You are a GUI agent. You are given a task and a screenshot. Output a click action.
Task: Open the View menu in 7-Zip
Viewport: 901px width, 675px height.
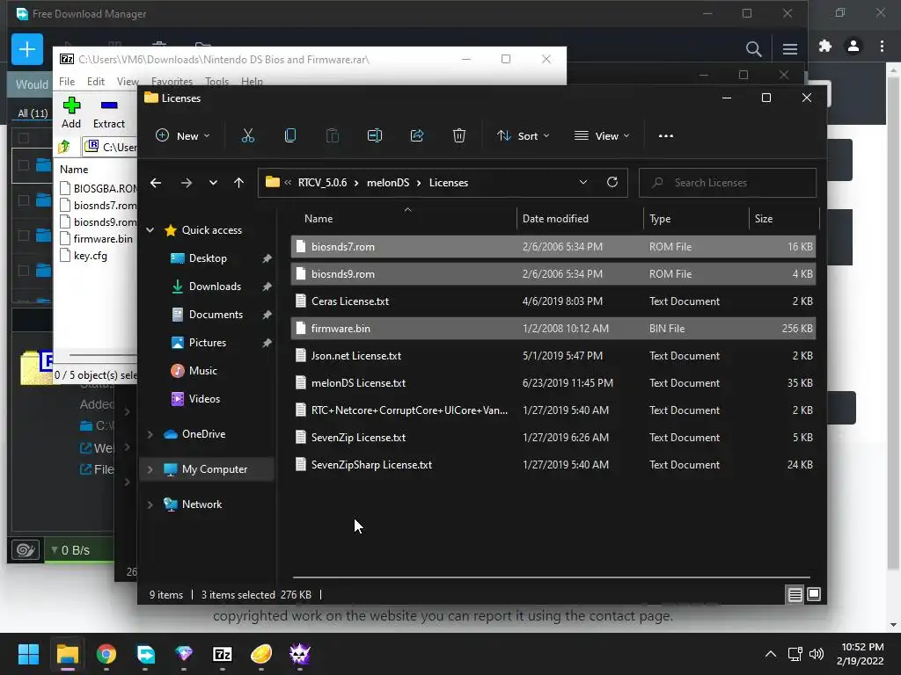tap(128, 82)
